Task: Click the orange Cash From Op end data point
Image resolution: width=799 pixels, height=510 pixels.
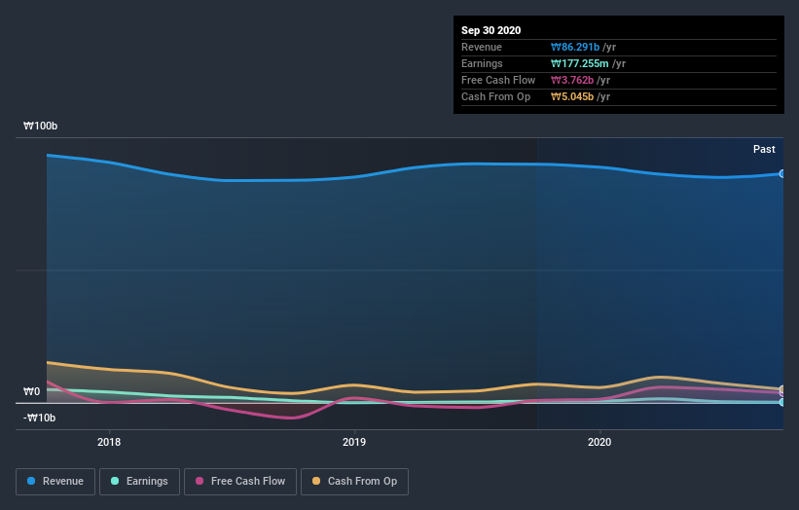Action: pos(781,389)
